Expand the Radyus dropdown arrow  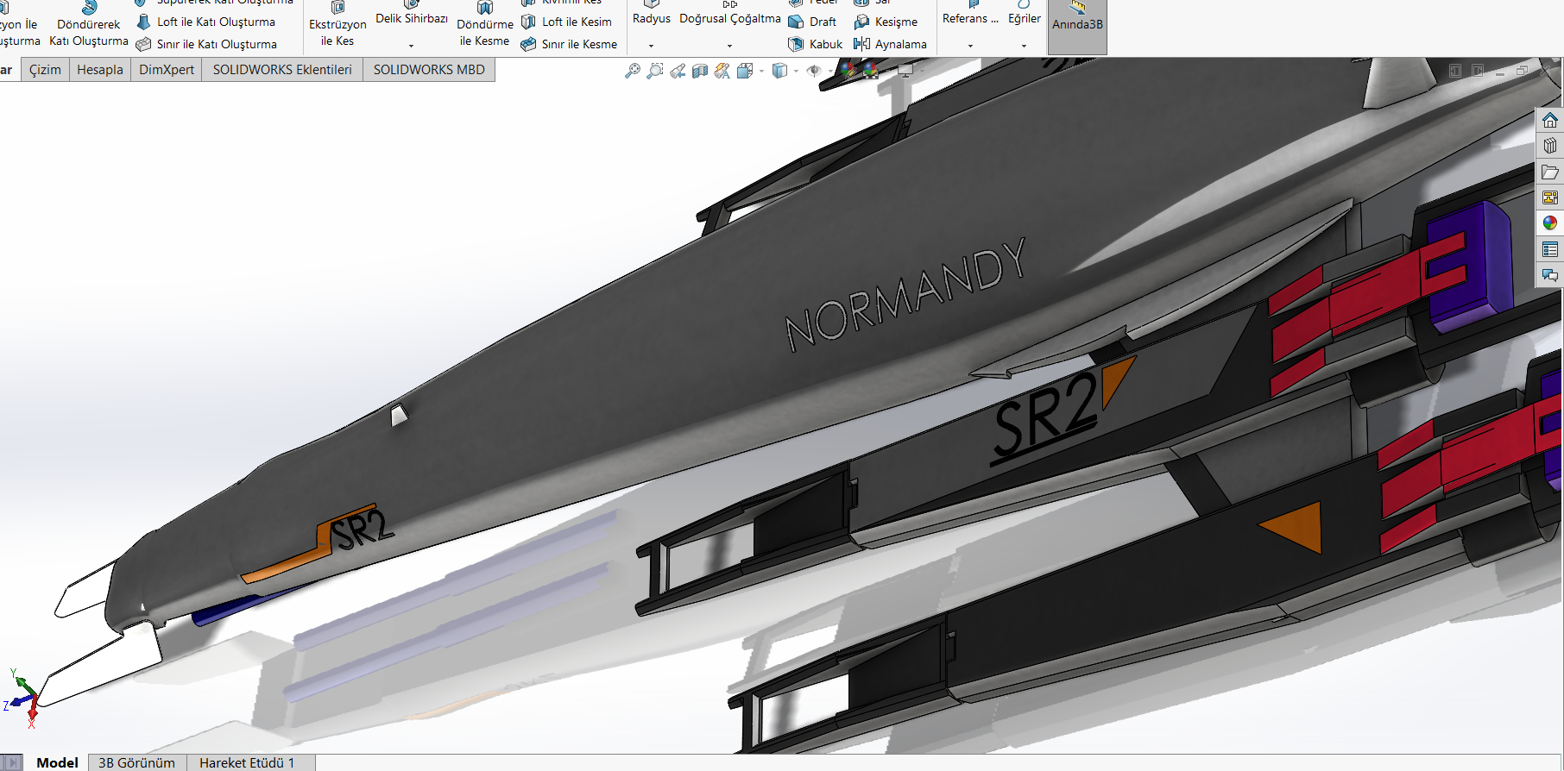(x=652, y=46)
